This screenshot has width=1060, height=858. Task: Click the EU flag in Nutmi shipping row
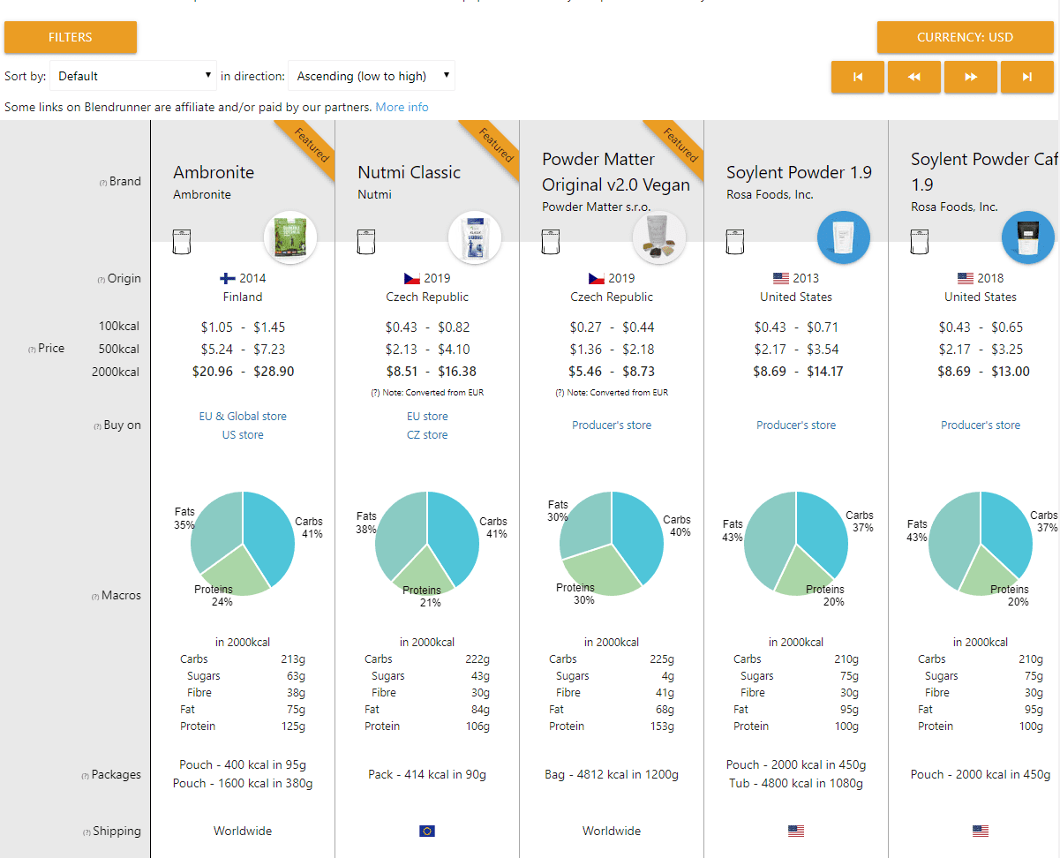click(427, 831)
